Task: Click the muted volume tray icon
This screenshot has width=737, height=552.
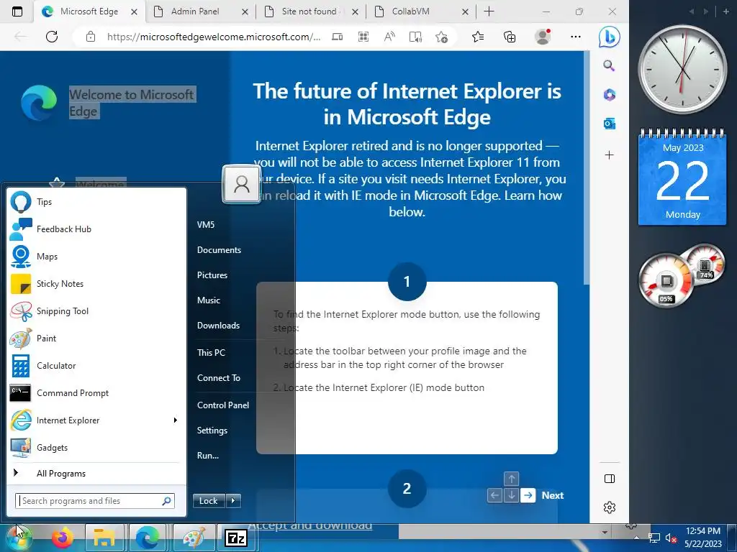Action: 671,538
